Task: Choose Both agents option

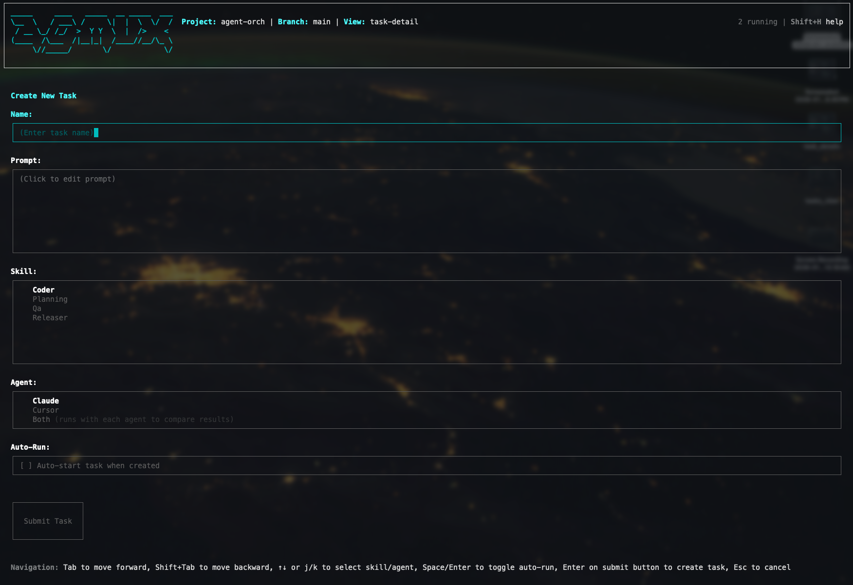Action: (x=133, y=420)
